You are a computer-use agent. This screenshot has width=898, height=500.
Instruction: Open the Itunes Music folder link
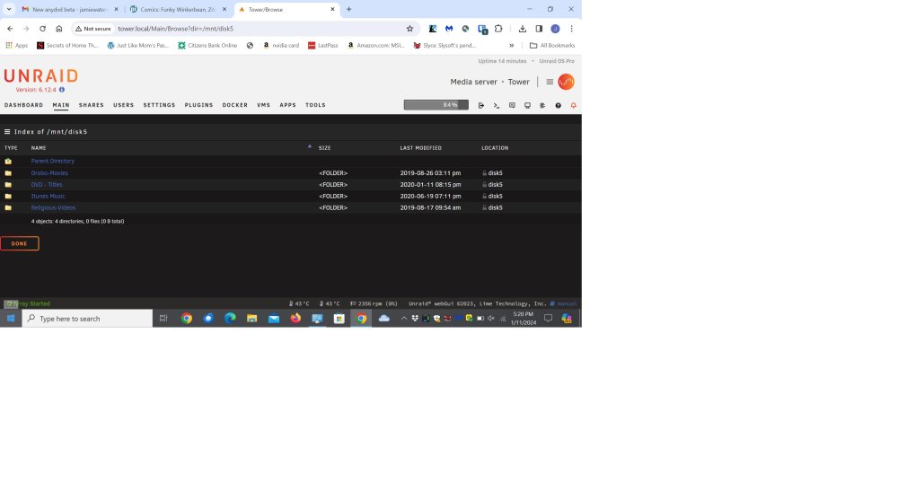(48, 196)
